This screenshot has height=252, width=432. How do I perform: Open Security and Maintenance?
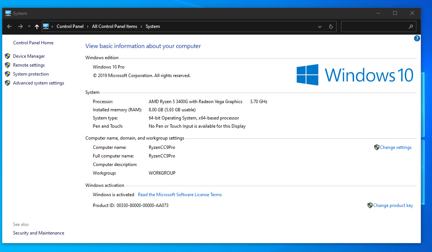pos(38,233)
